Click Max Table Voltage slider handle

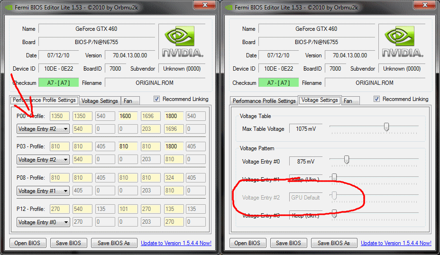tap(386, 127)
